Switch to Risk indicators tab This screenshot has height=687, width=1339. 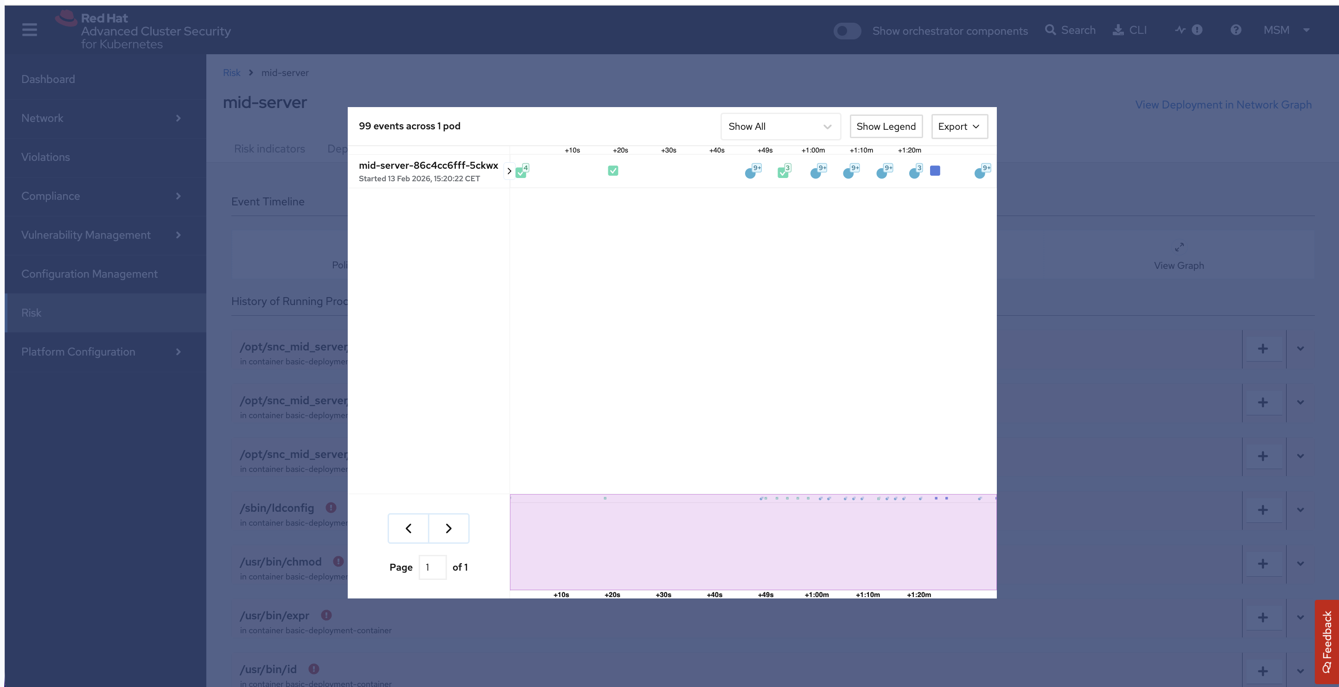(269, 149)
